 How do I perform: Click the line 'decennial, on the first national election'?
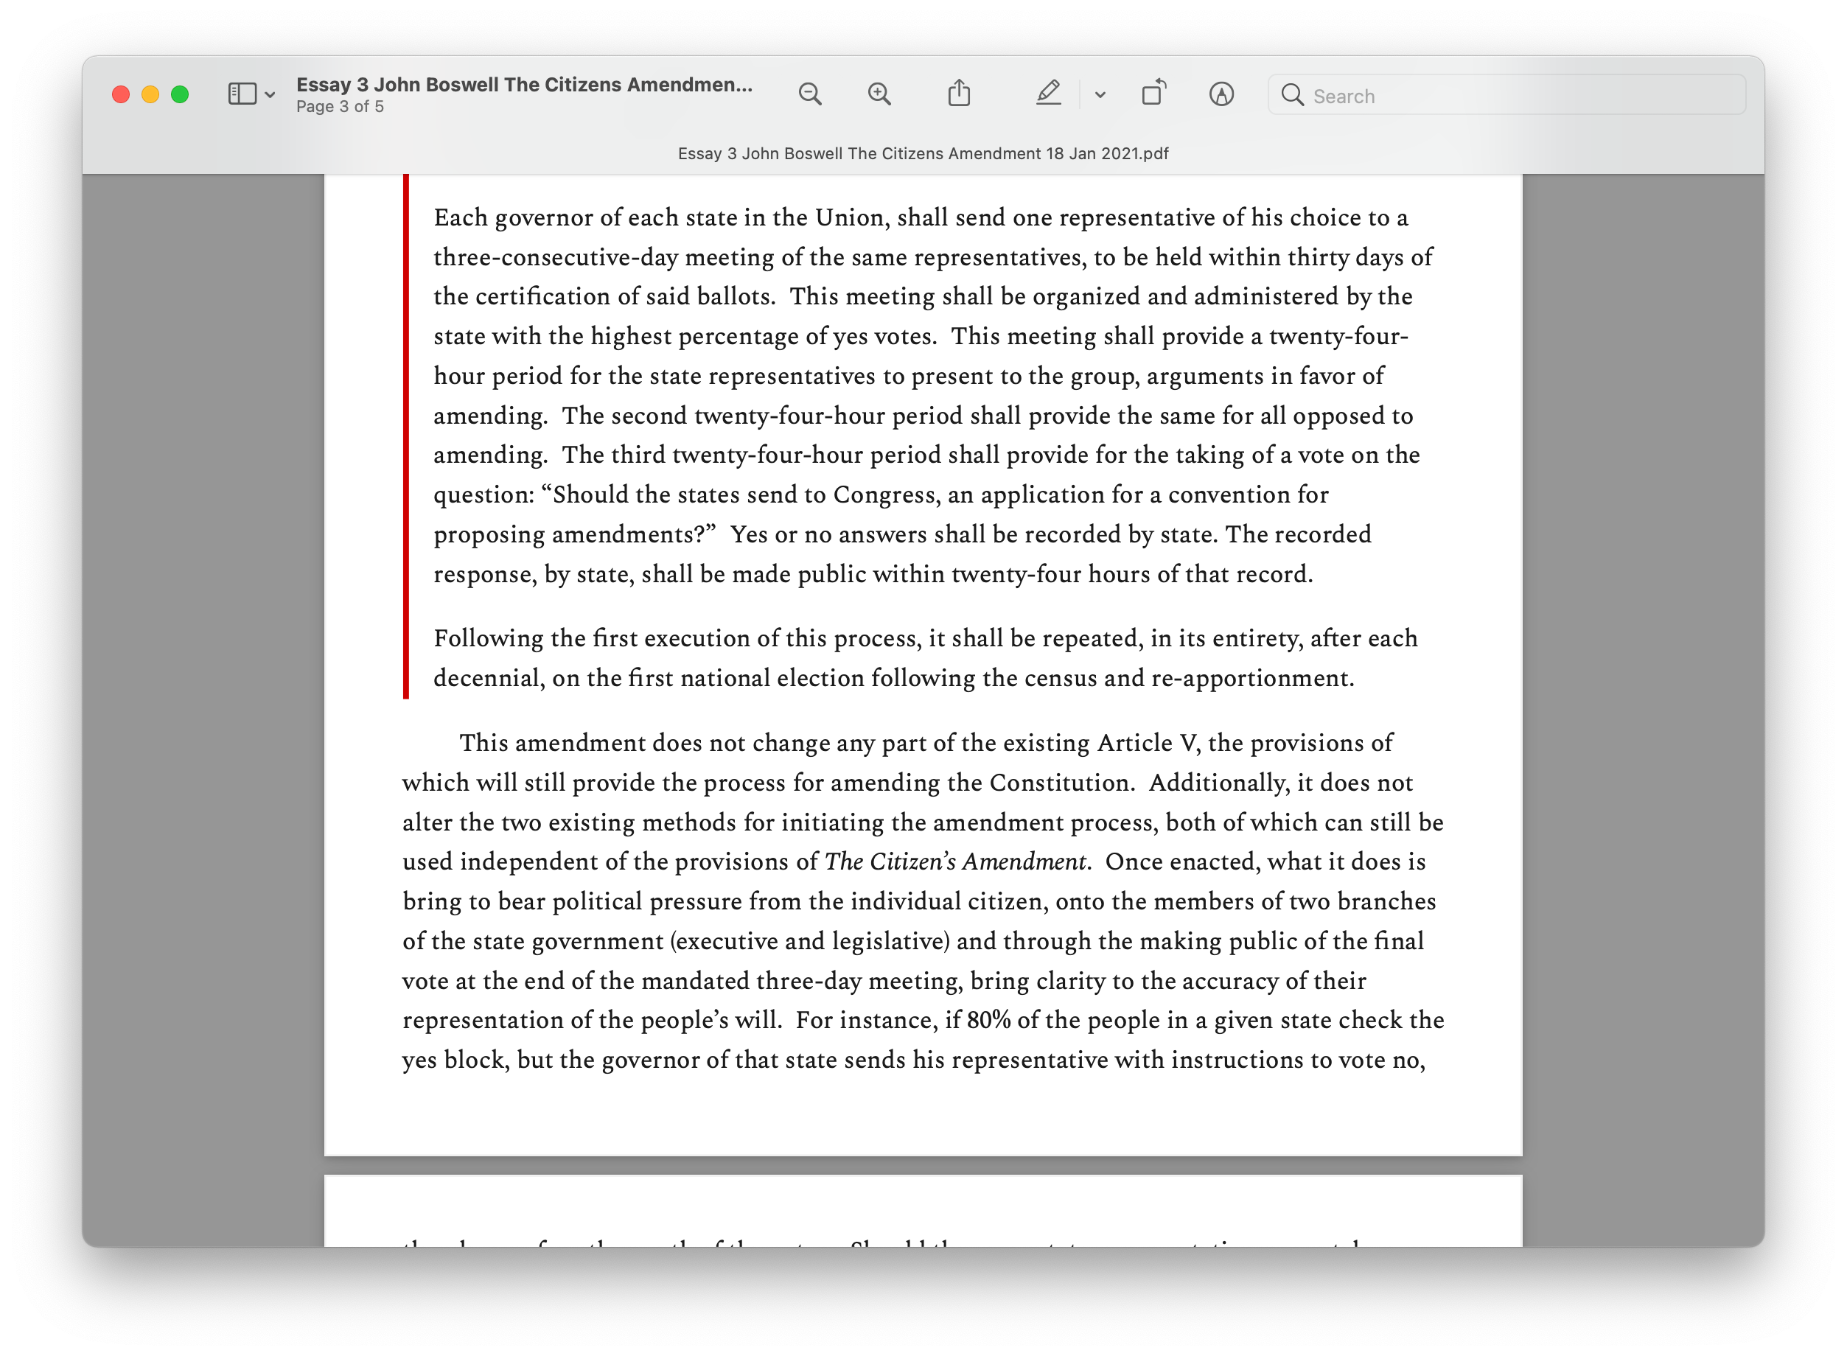click(x=893, y=678)
